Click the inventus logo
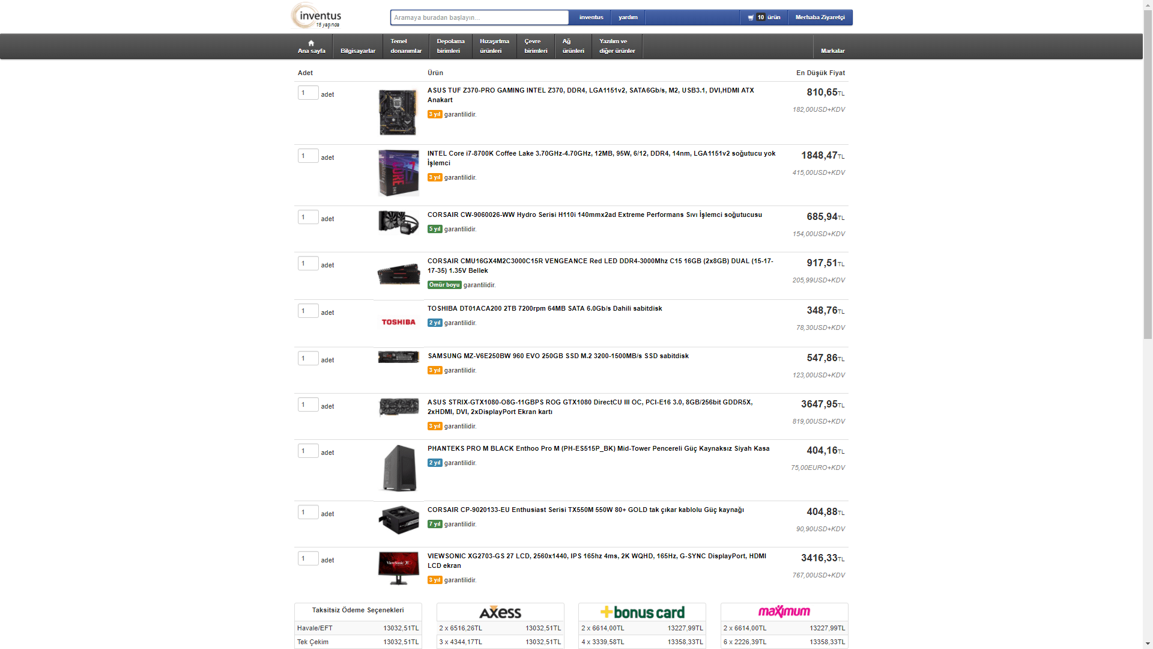Image resolution: width=1153 pixels, height=649 pixels. [x=316, y=16]
